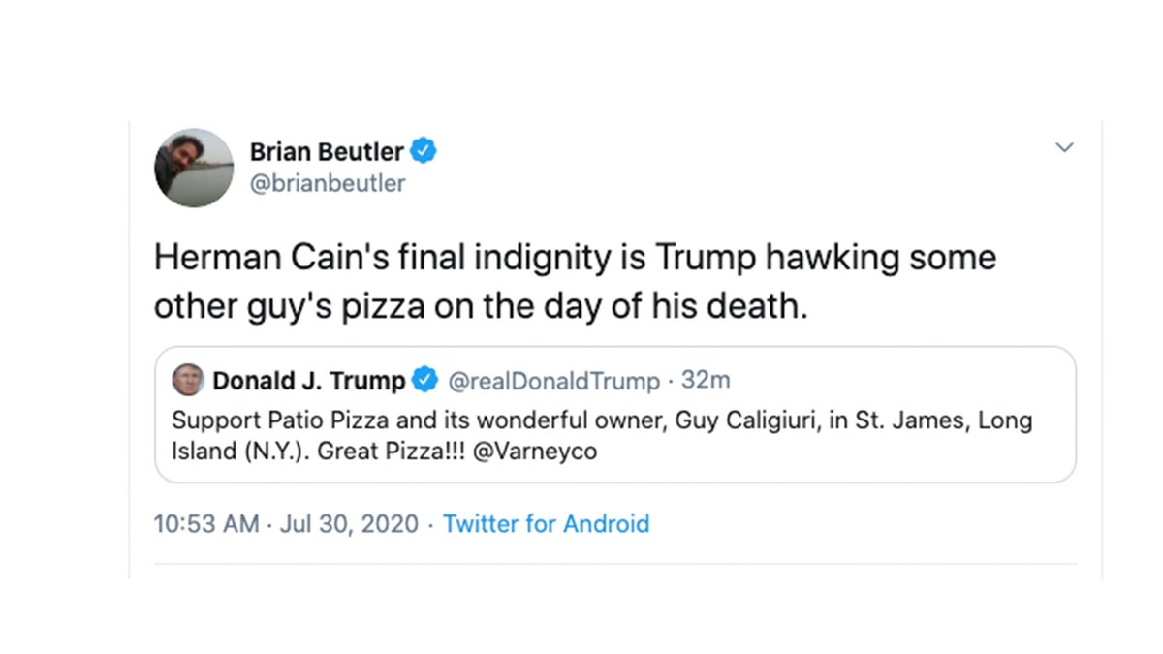The width and height of the screenshot is (1163, 654).
Task: Open the Brian Beutler display name link
Action: [327, 151]
